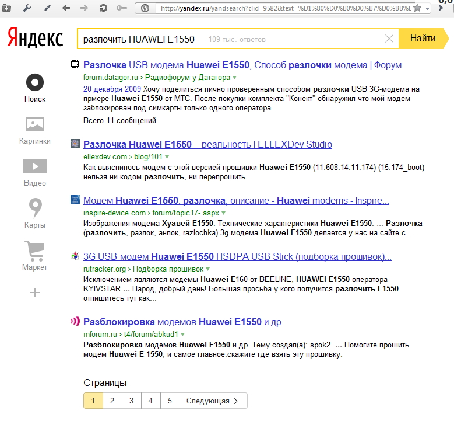The width and height of the screenshot is (454, 421).
Task: Click the rutracker favicon
Action: pos(75,256)
